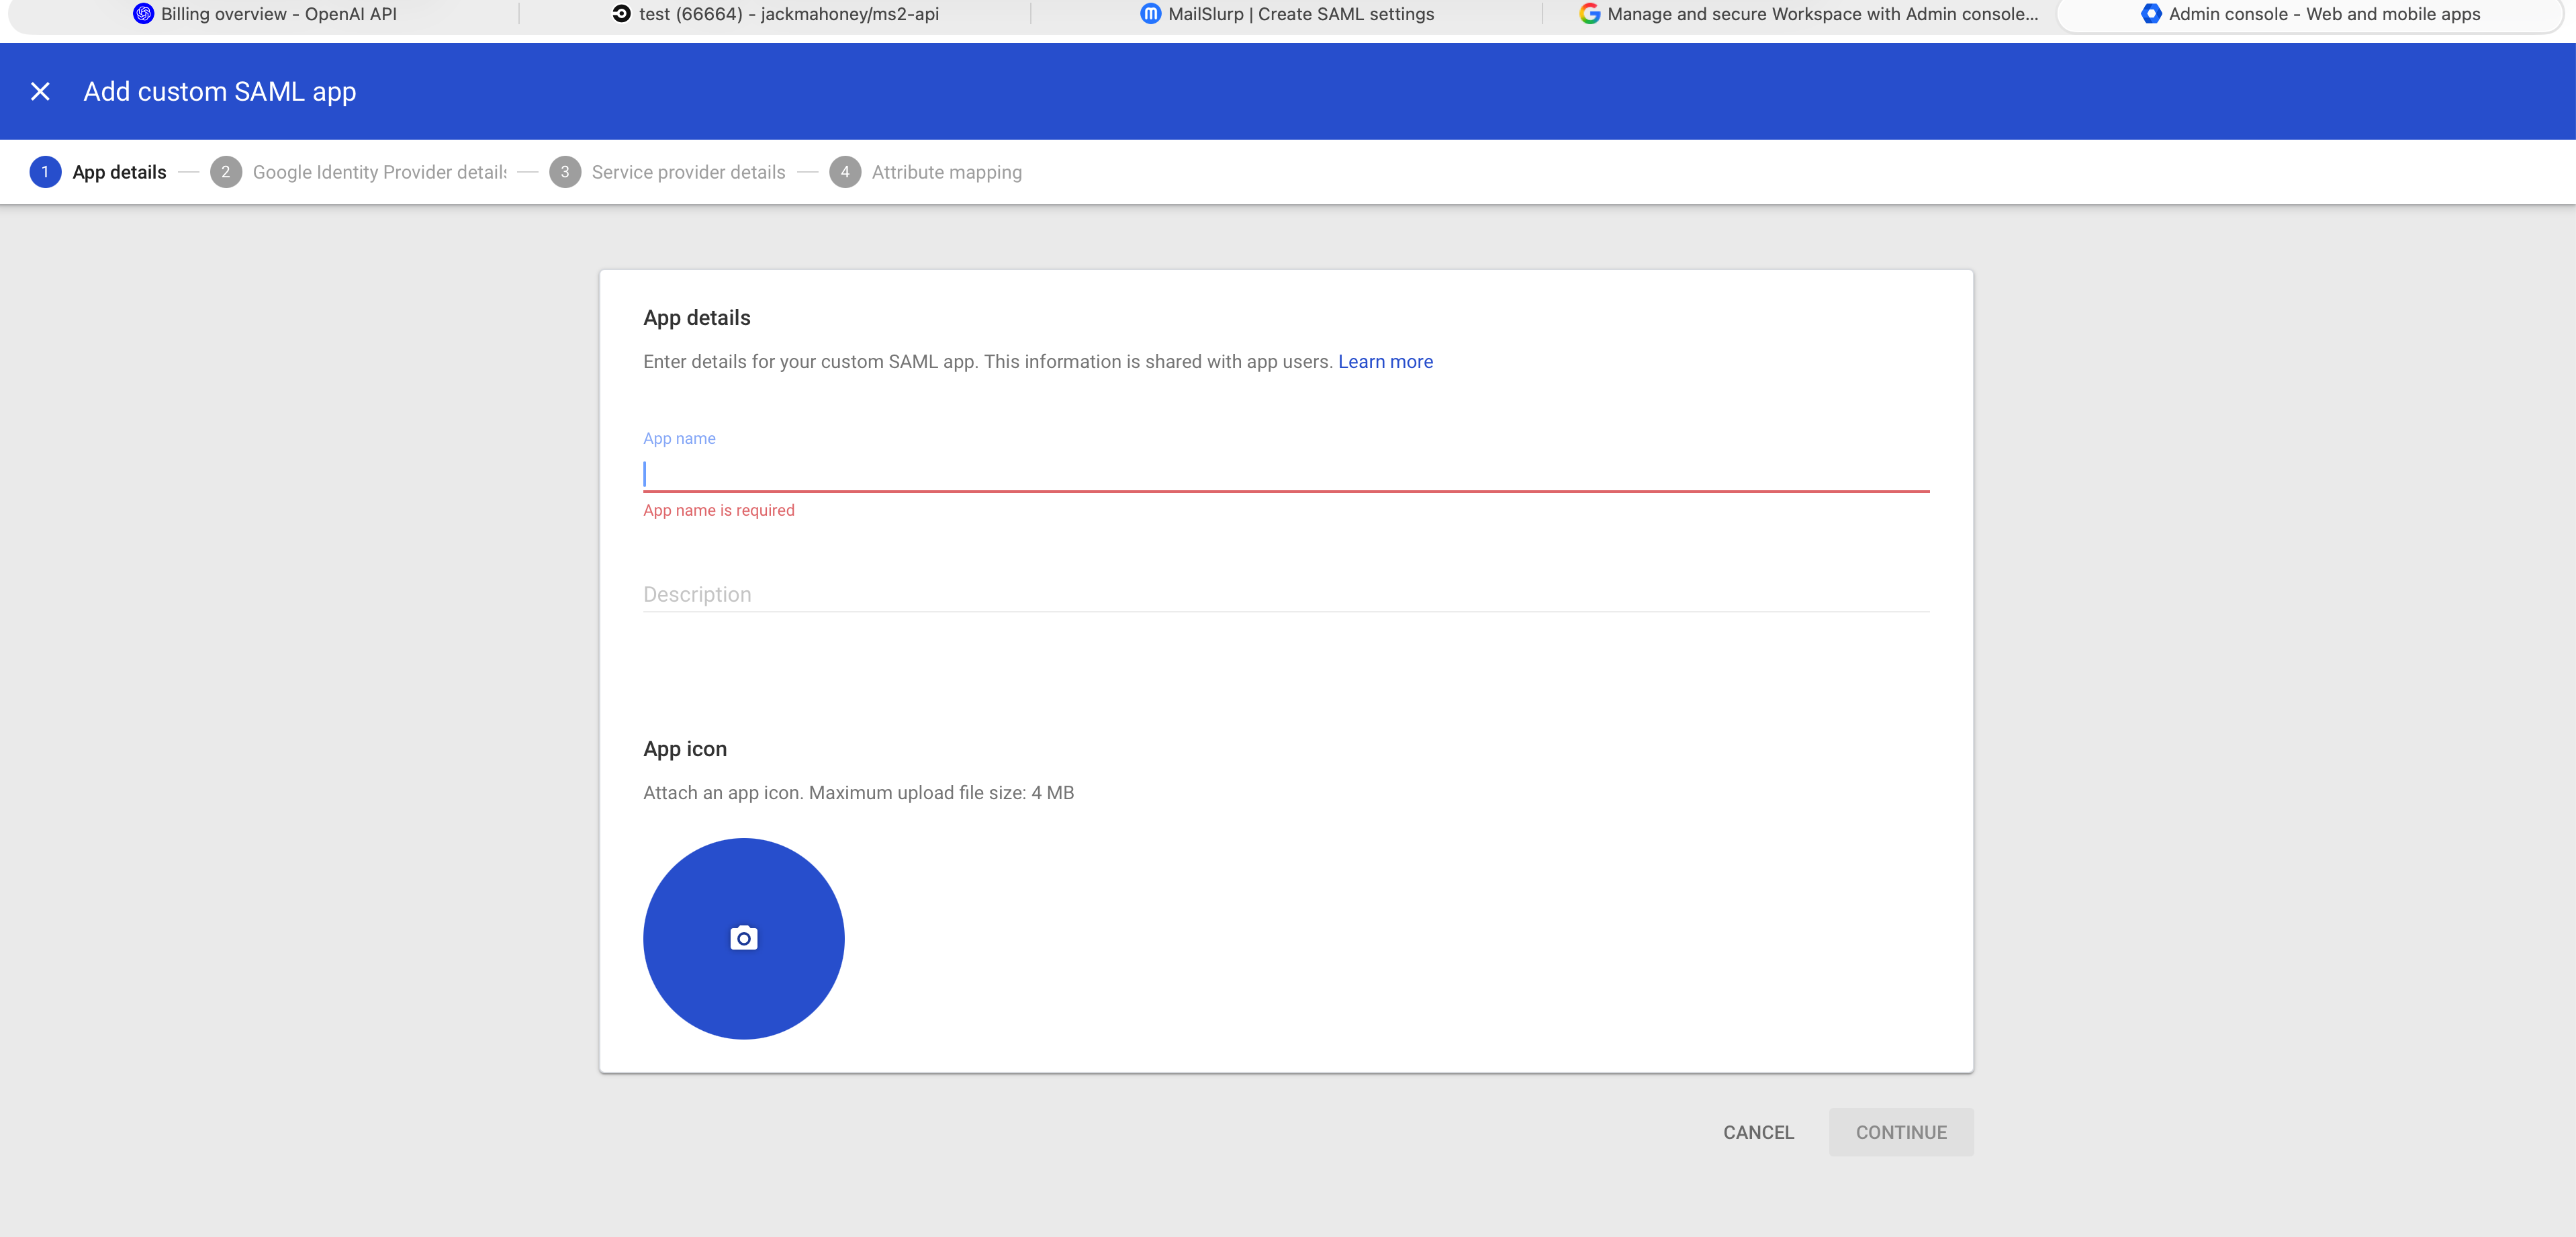
Task: Click the MailSlurp tab favicon
Action: [x=1150, y=14]
